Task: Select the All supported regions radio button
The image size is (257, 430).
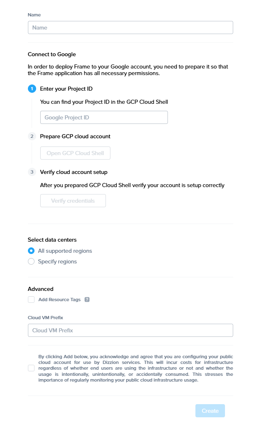Action: pos(31,251)
